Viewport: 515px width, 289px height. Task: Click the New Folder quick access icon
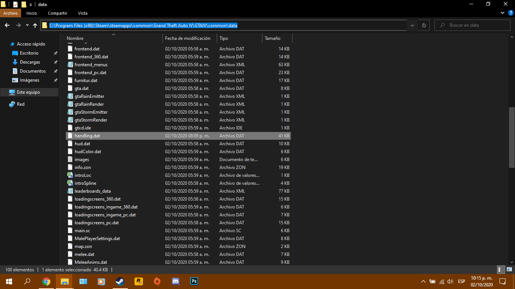(24, 4)
